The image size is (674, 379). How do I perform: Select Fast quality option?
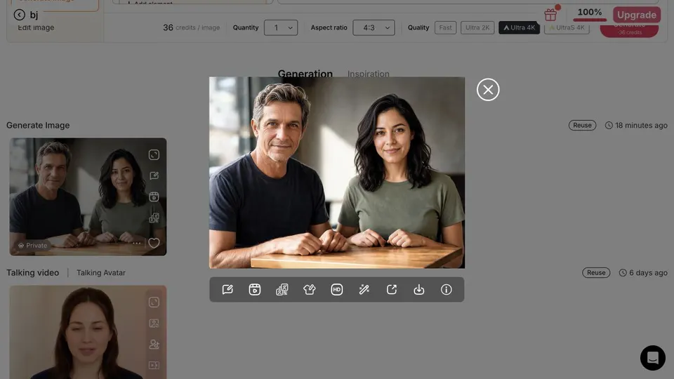tap(445, 27)
